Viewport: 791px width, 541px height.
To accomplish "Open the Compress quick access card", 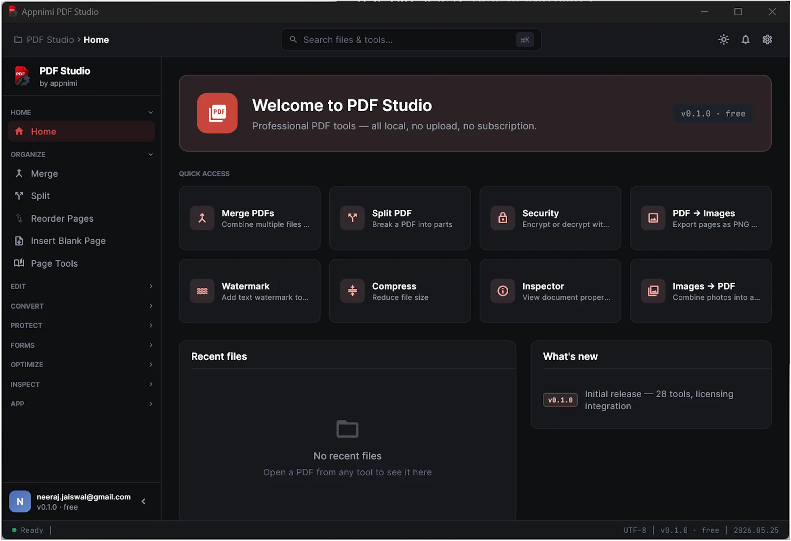I will 400,291.
